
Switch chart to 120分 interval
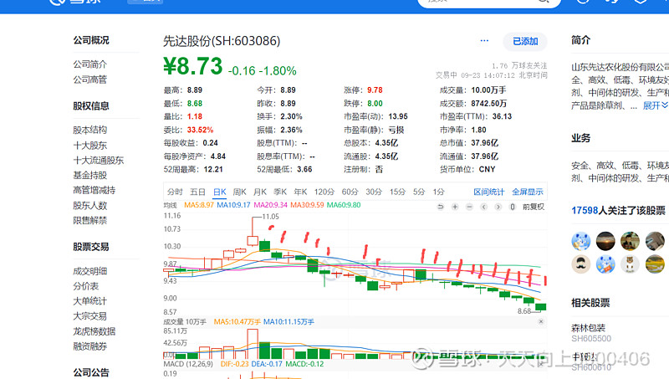(324, 192)
